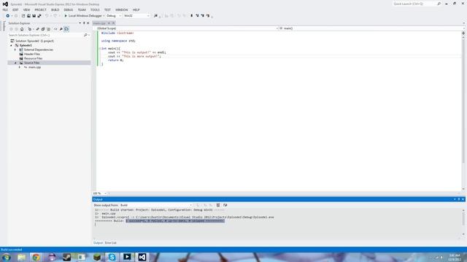Select main.cpp in Solution Explorer
Screen dimensions: 467x262
pos(34,67)
